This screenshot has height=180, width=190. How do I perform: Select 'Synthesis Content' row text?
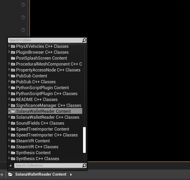(33, 153)
